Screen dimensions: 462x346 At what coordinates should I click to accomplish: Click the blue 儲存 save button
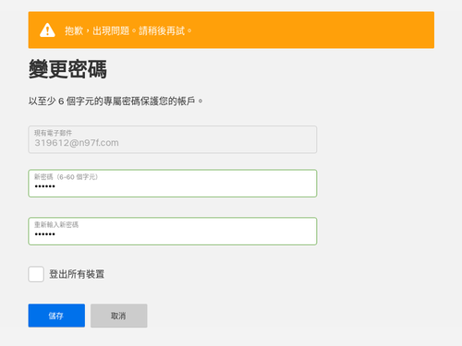pos(56,316)
